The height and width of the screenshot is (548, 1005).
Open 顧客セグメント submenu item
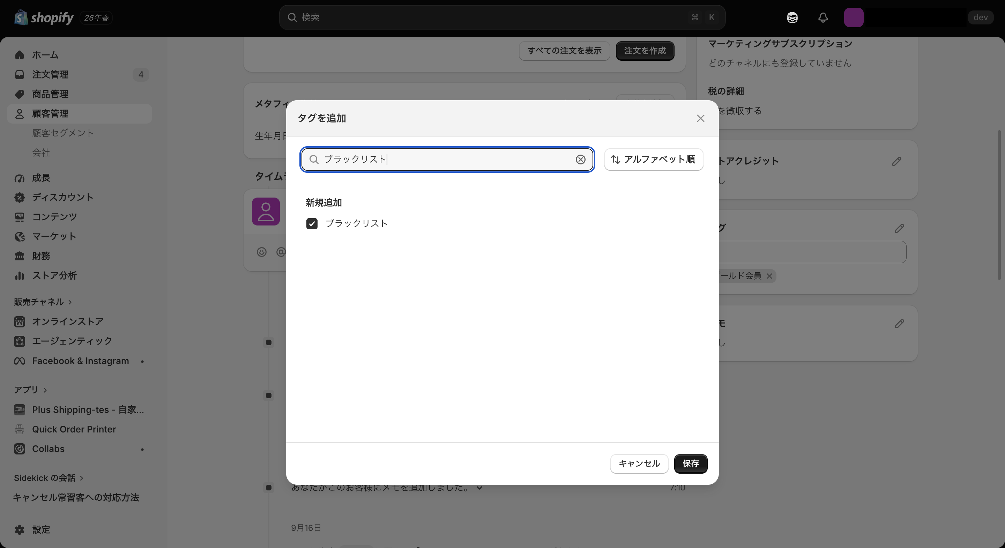[x=63, y=133]
